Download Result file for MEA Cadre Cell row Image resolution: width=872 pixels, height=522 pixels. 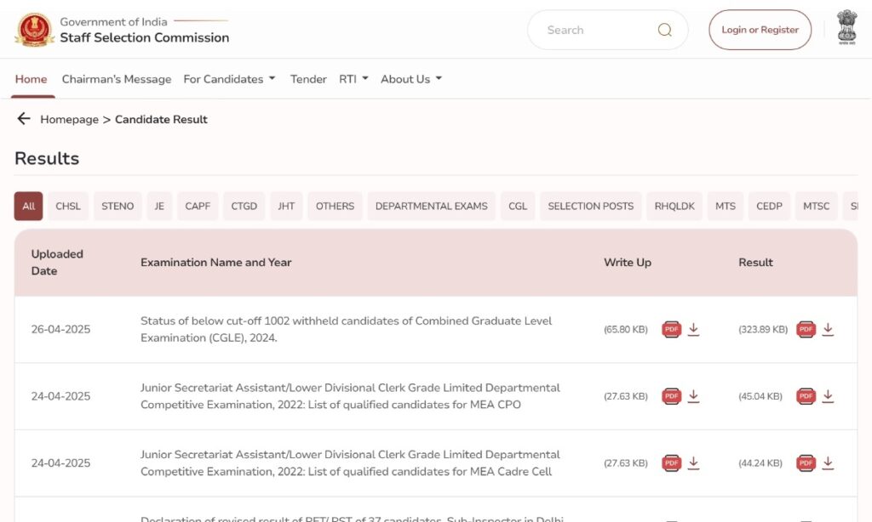coord(828,462)
